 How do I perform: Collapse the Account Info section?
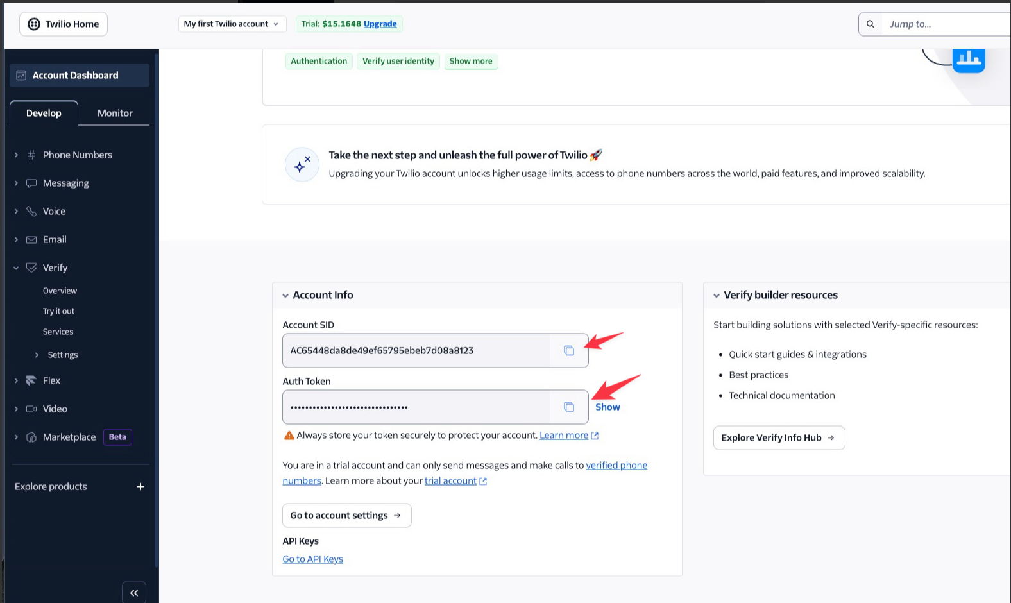(x=285, y=295)
